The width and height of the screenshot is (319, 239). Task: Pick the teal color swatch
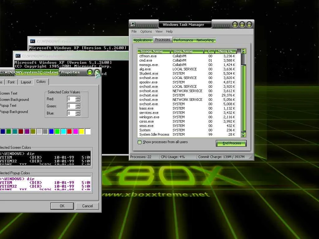tap(15, 132)
